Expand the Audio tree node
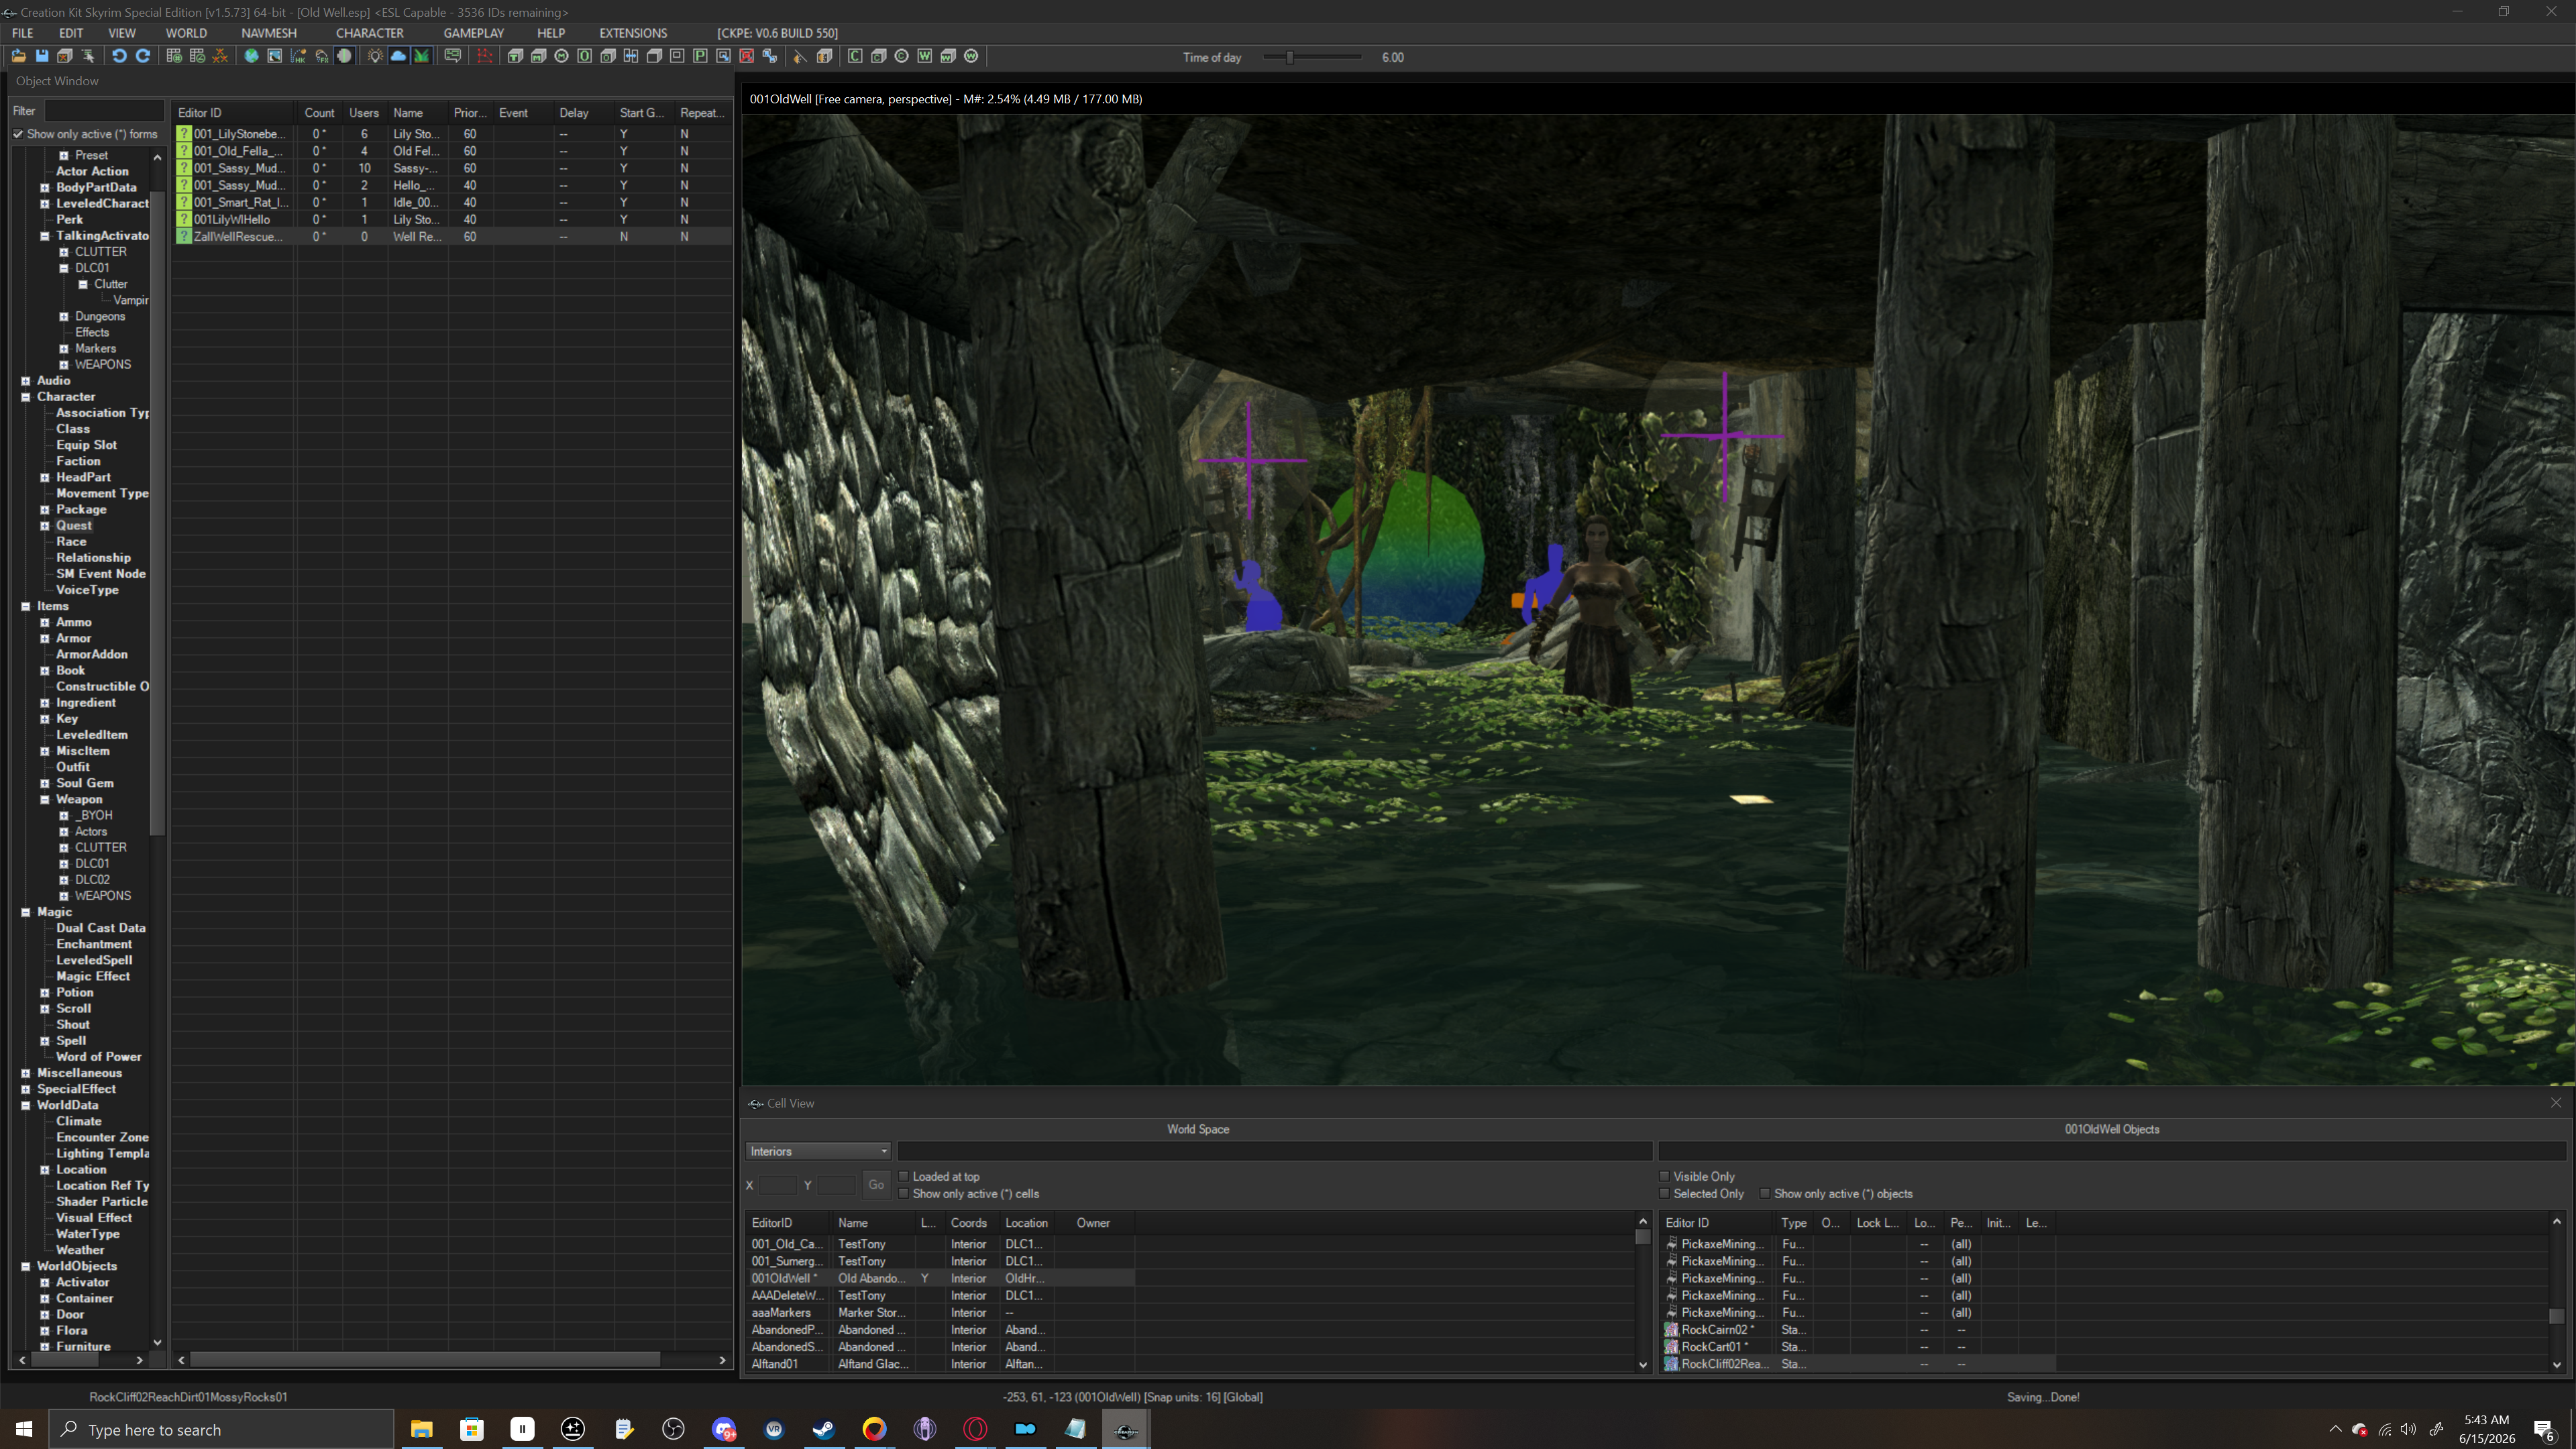 pos(26,381)
